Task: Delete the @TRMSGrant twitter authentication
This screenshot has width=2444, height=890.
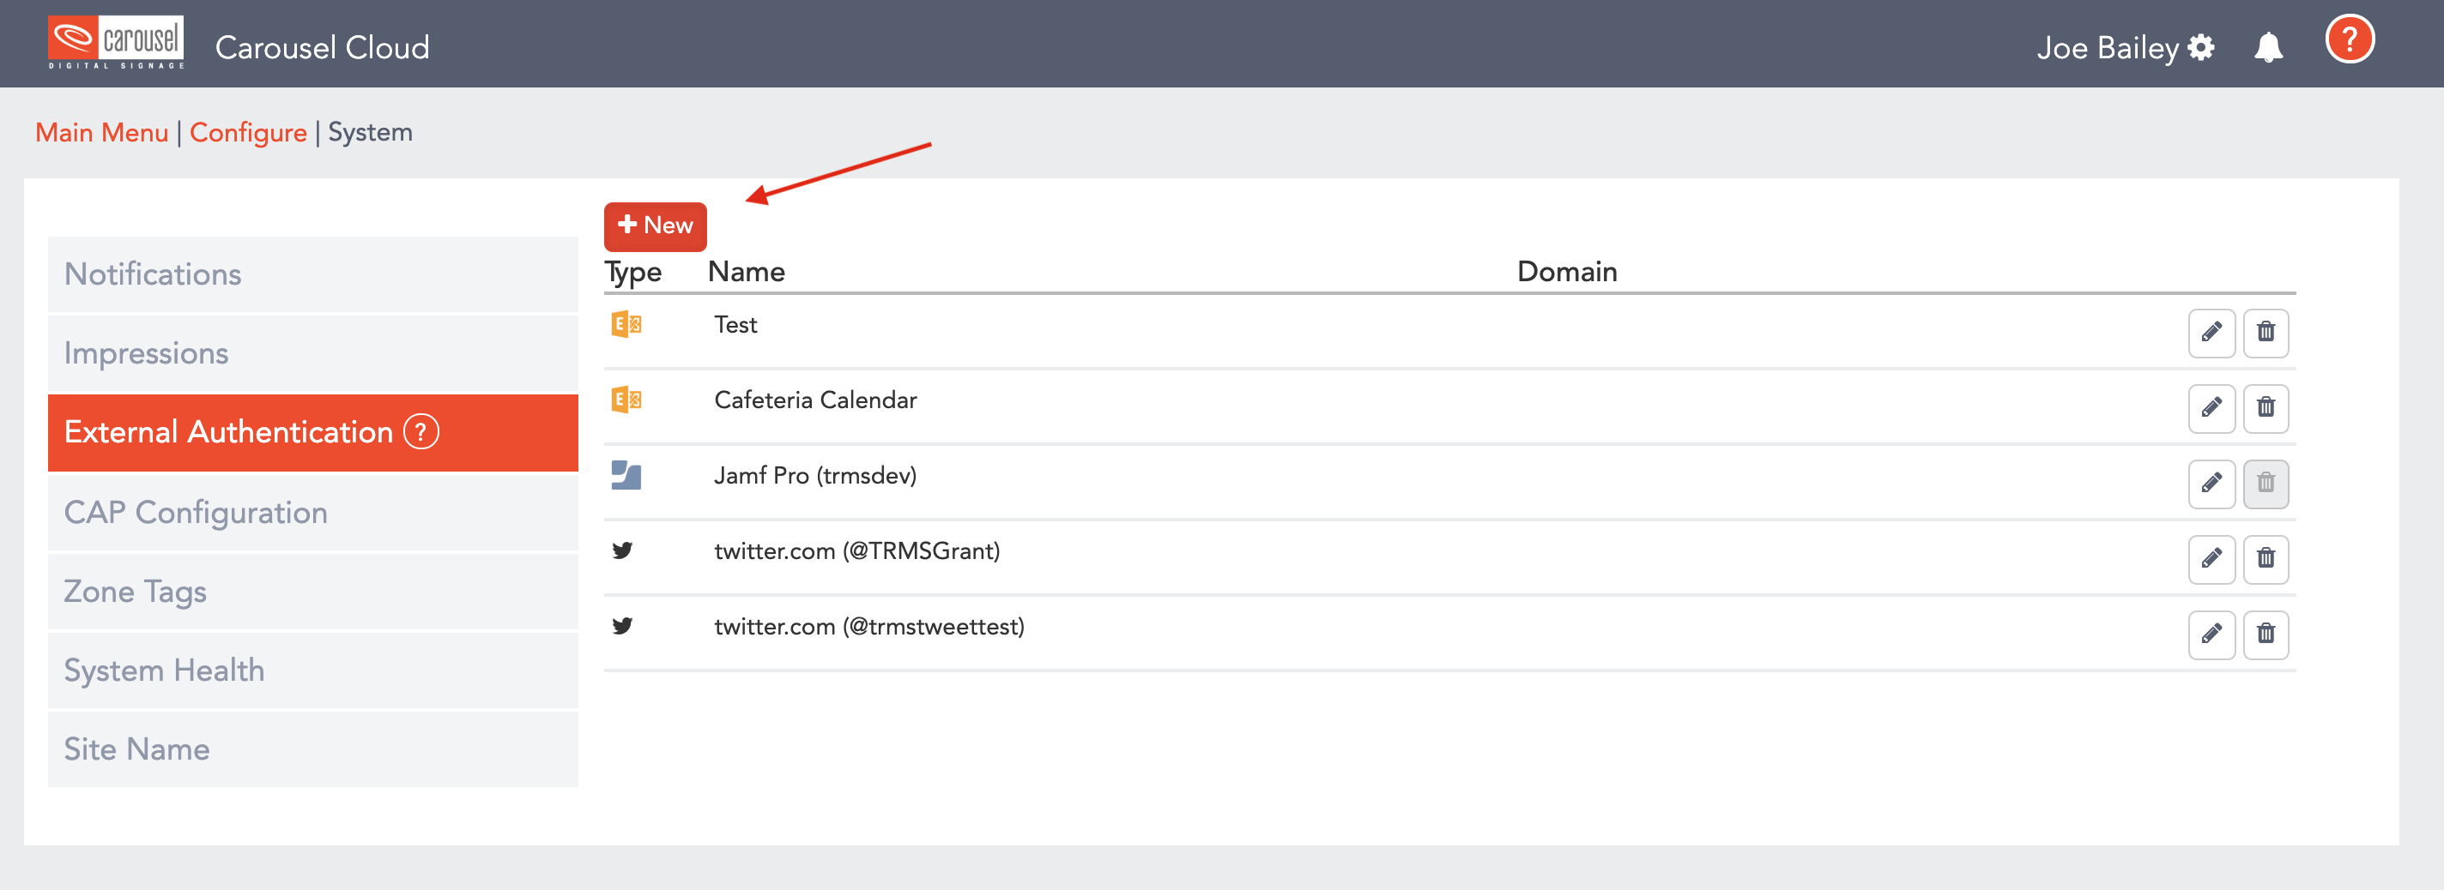Action: tap(2266, 559)
